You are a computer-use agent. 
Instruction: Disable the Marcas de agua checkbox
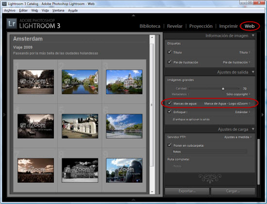[169, 103]
